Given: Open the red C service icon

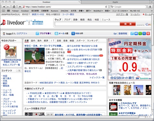Looking at the screenshot, I should pyautogui.click(x=148, y=33).
